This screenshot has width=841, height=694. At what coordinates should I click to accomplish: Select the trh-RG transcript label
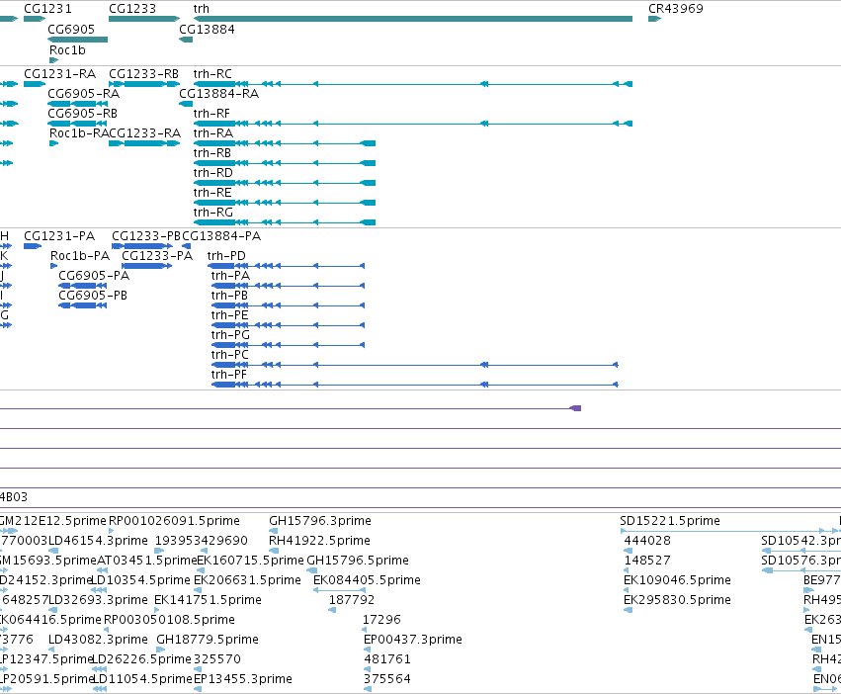pyautogui.click(x=213, y=213)
